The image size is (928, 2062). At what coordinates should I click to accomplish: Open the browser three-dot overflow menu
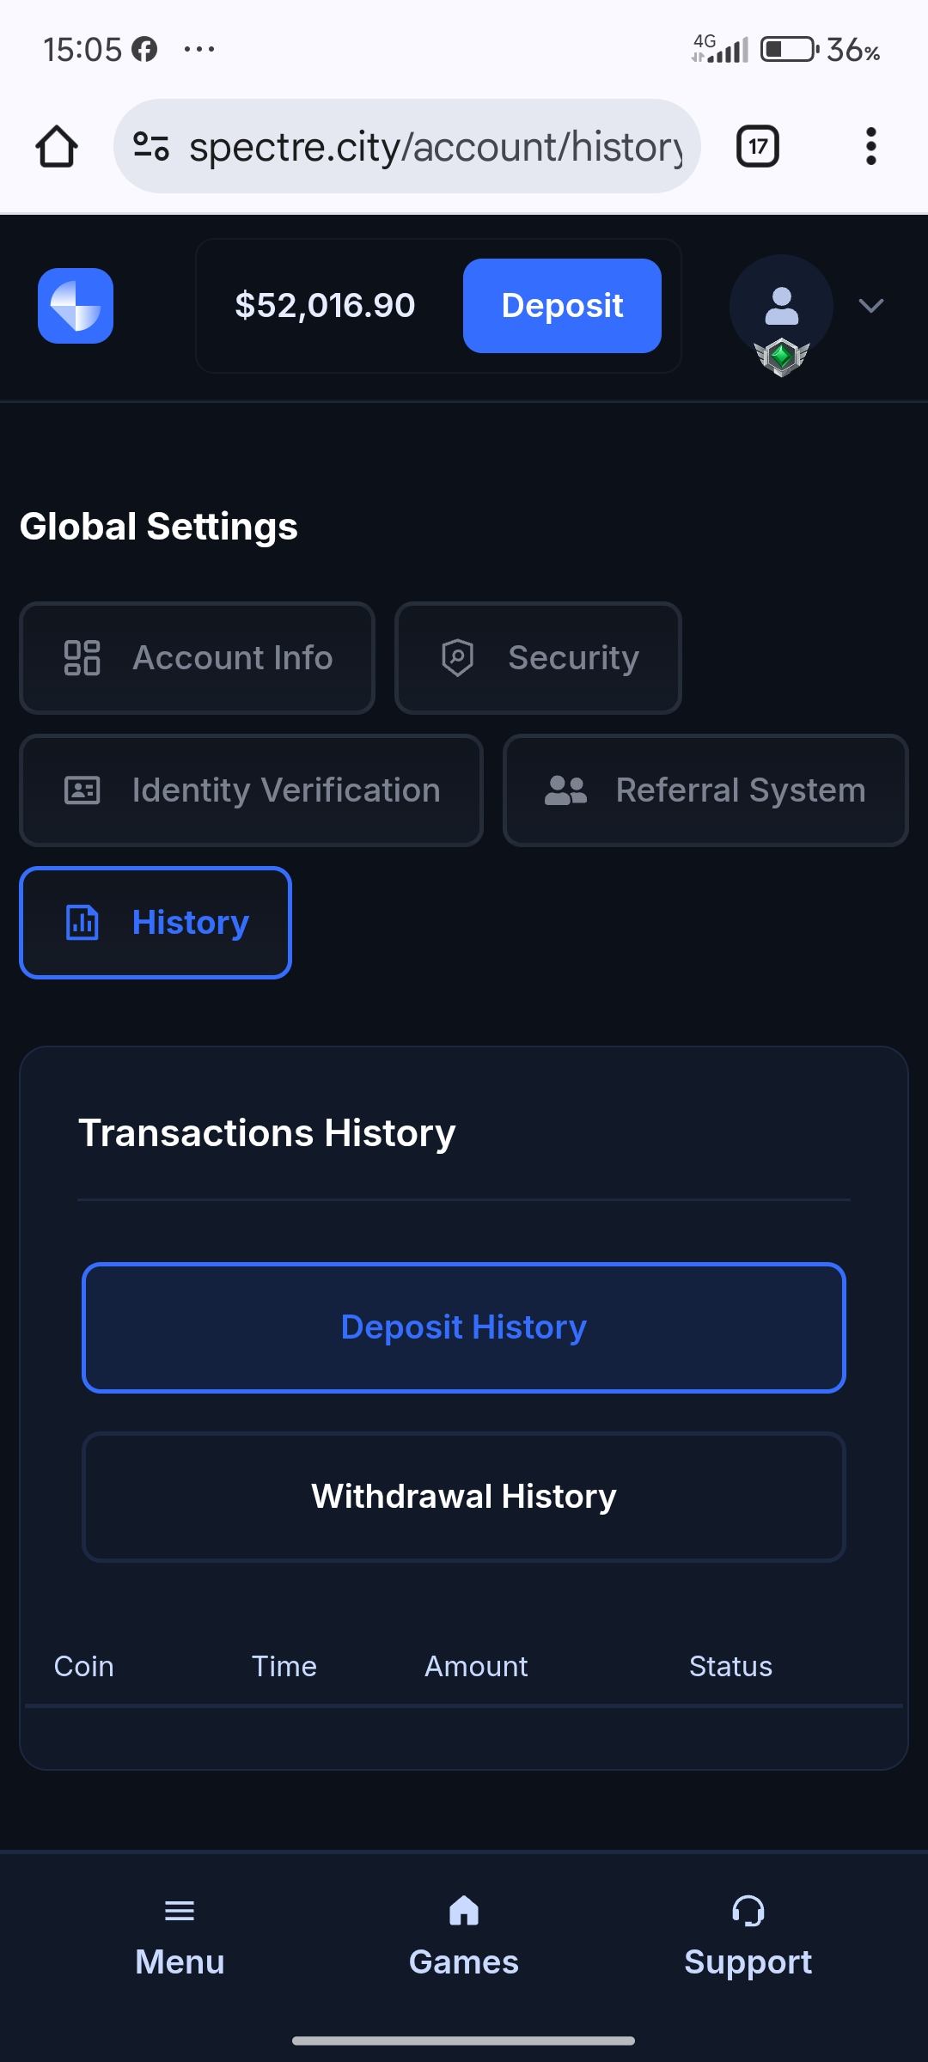[870, 146]
